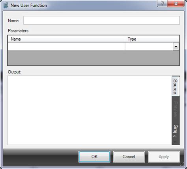Close the New User Function dialog
The width and height of the screenshot is (187, 169).
point(176,4)
